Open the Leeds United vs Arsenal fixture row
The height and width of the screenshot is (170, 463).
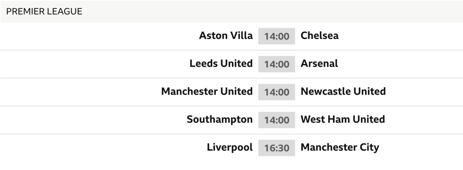[102, 64]
